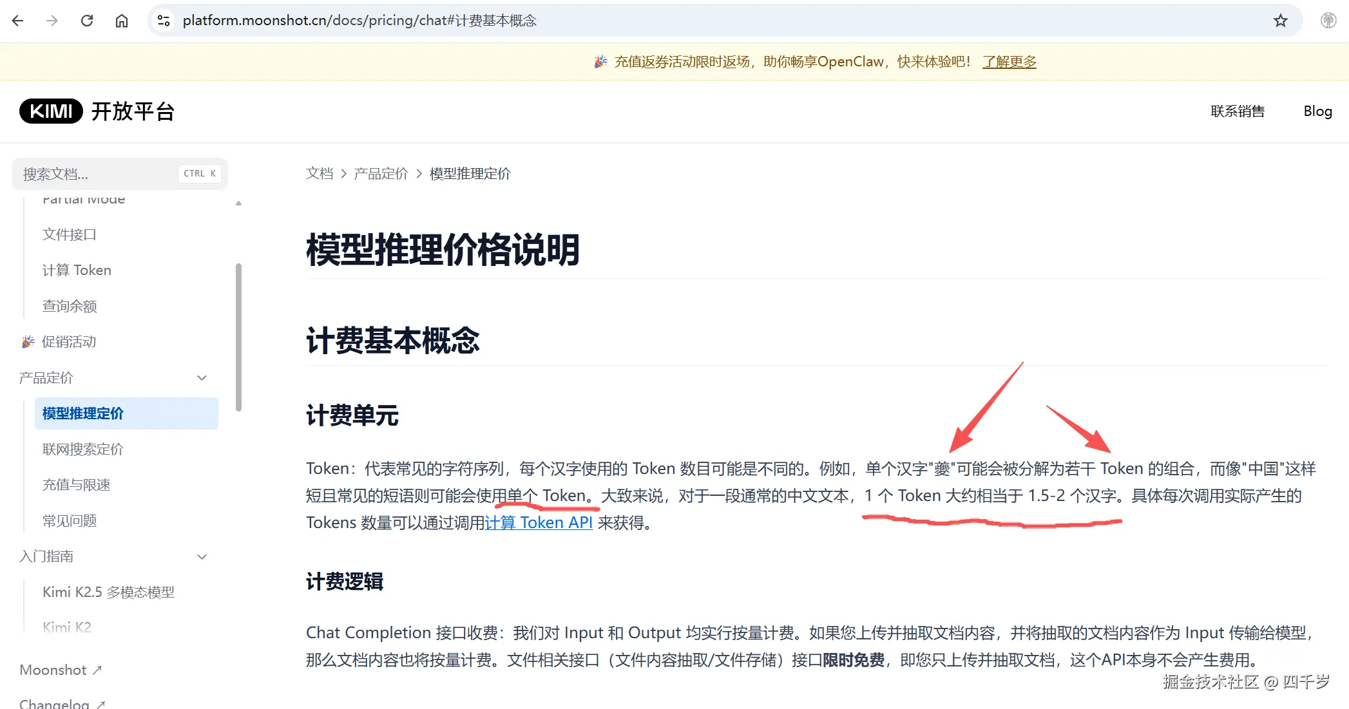
Task: Click the browser forward arrow
Action: [x=52, y=20]
